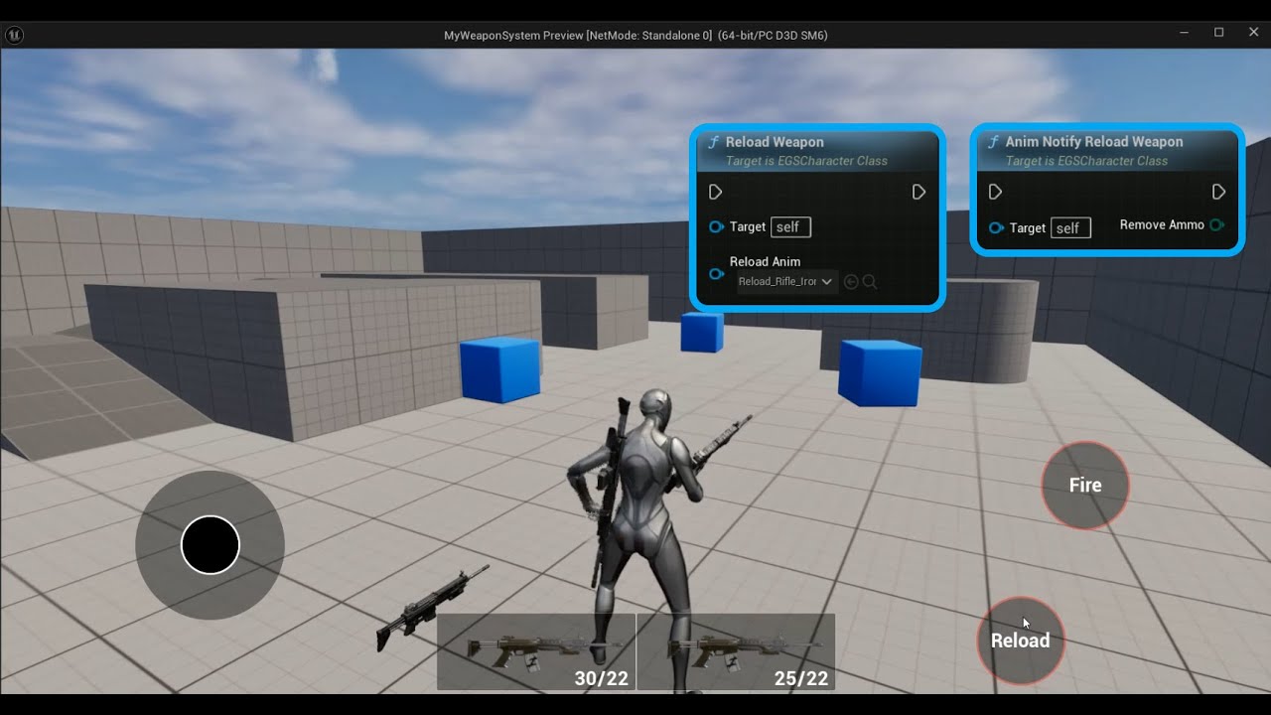Click the Reload Weapon node's function icon

tap(713, 142)
